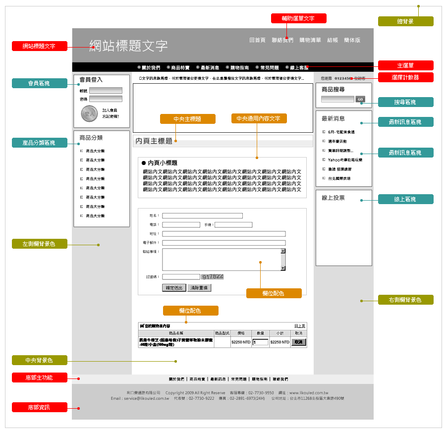Open 線上客服 from the main menu
The width and height of the screenshot is (446, 432).
click(297, 67)
